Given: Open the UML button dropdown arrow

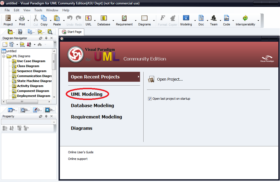Looking at the screenshot, I should pos(95,20).
